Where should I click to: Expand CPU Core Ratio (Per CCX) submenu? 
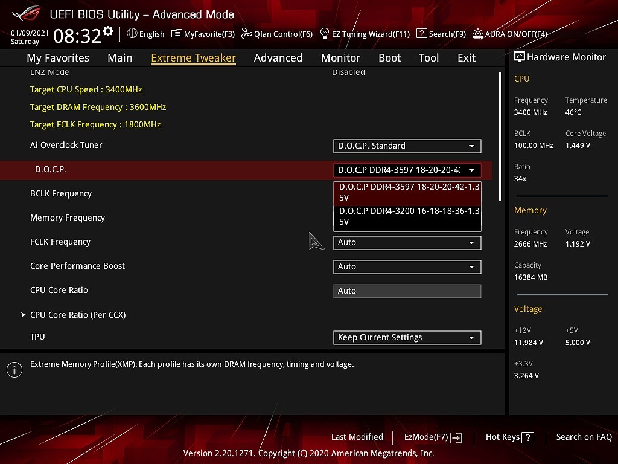77,315
